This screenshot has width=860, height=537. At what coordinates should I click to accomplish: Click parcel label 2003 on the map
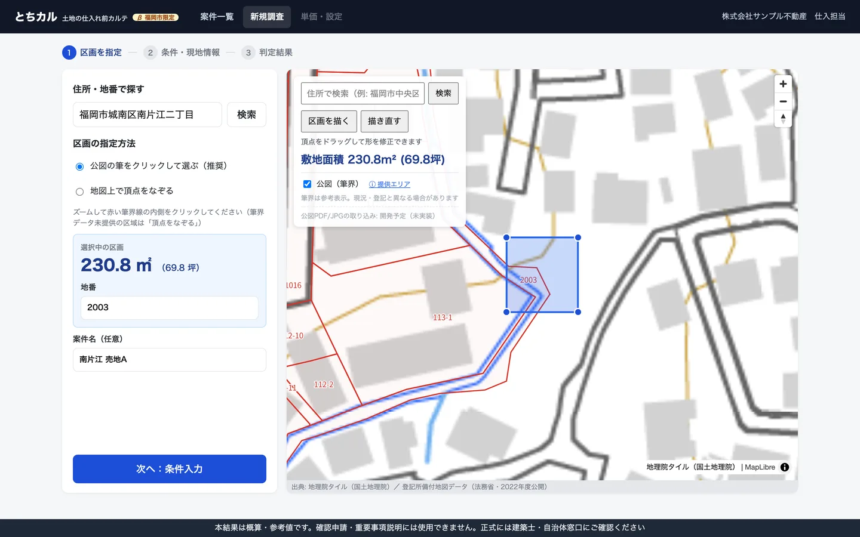click(x=529, y=280)
